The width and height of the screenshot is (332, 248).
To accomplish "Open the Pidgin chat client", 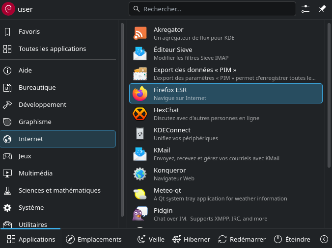I will (x=225, y=214).
